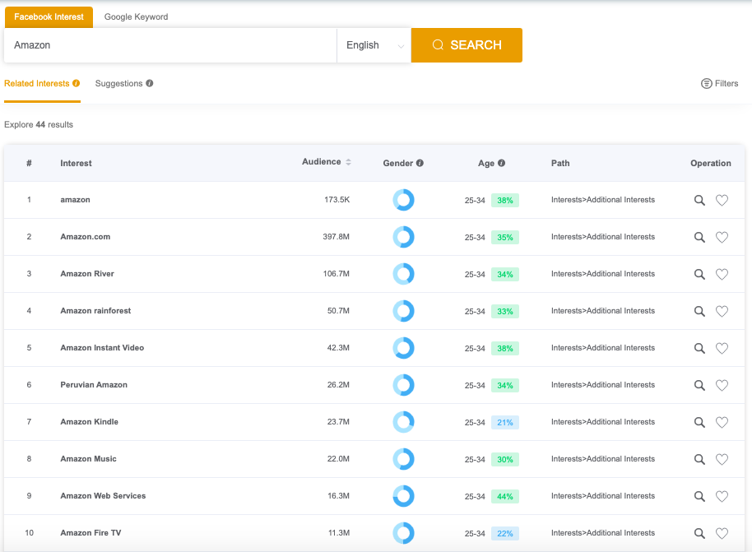Open the Filters panel

(719, 83)
